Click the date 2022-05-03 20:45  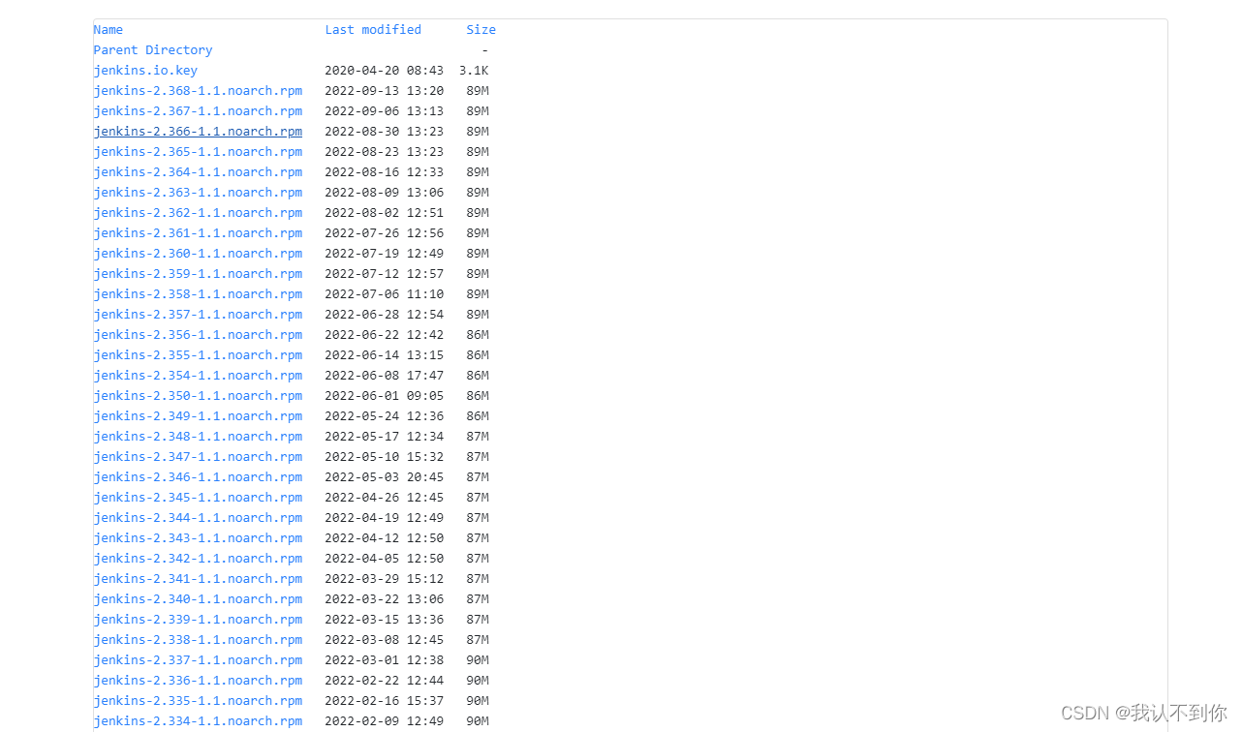coord(385,477)
